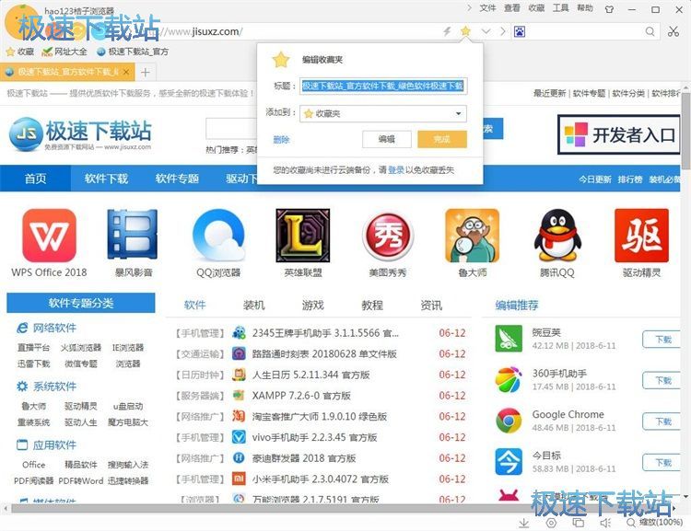Click the 缩放(100%) zoom control
Viewport: 691px width, 531px height.
pos(655,523)
